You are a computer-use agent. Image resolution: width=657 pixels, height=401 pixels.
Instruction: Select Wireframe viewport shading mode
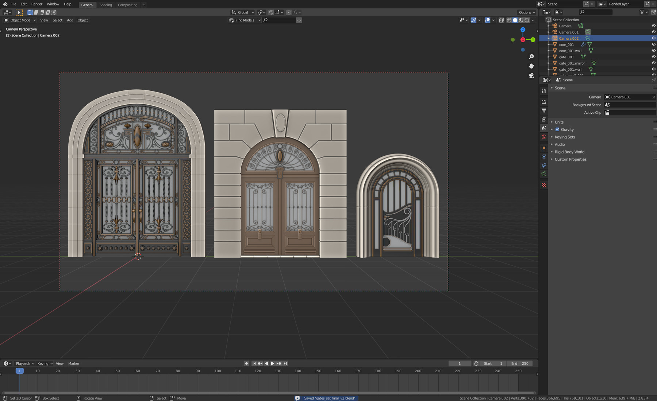click(x=509, y=20)
